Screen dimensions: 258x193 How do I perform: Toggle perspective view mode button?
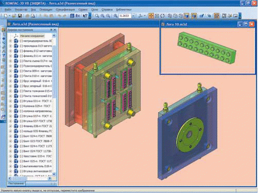click(194, 16)
